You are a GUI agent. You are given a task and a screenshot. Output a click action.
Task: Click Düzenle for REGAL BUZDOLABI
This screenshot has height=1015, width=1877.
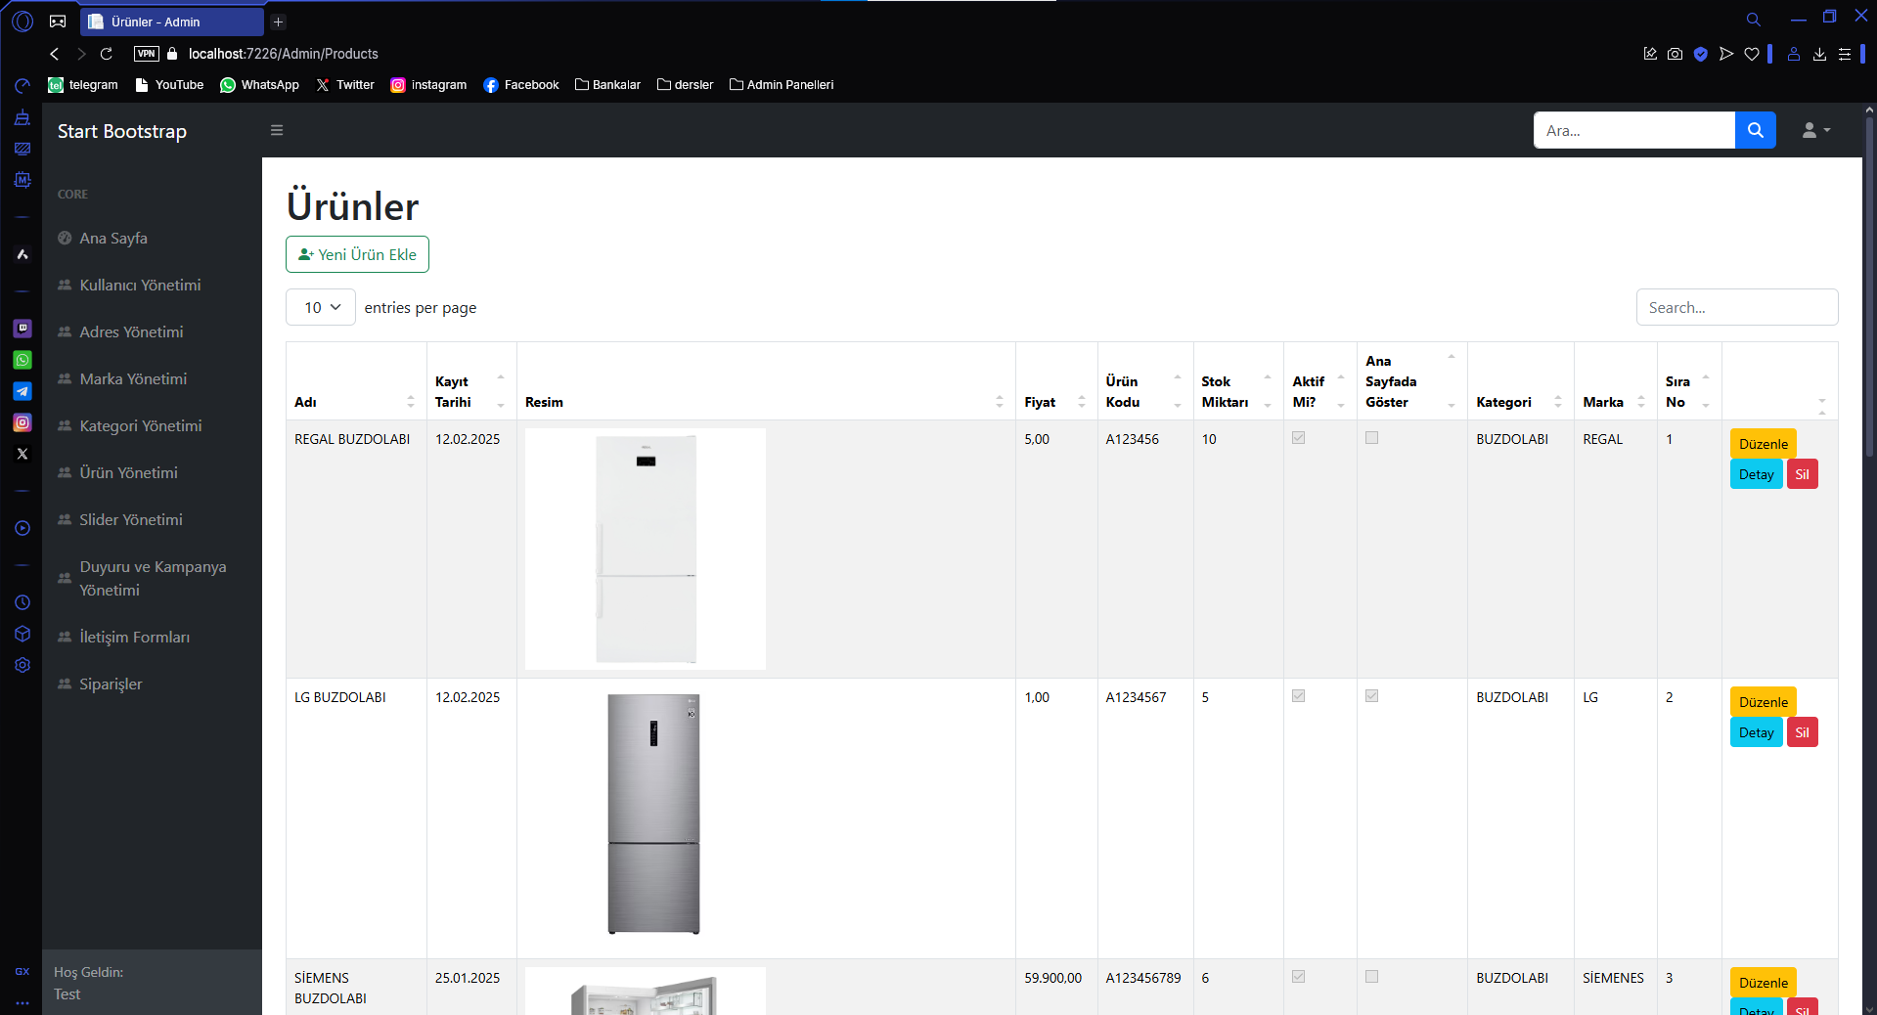coord(1763,444)
